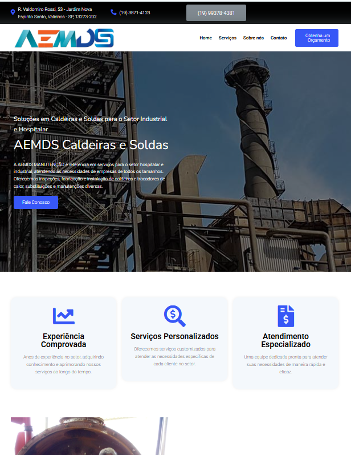Click the invoice document icon for Atendimento Especializado
351x455 pixels.
[286, 316]
